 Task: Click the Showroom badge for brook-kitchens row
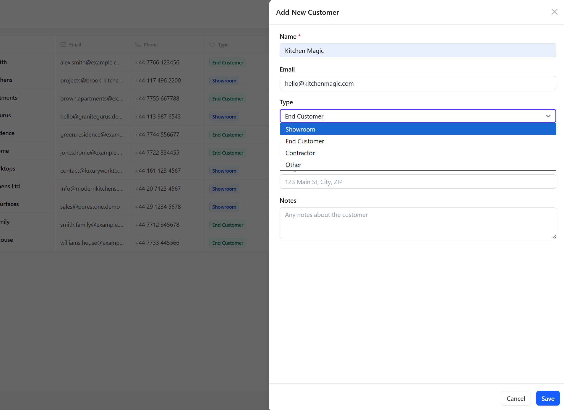point(224,81)
